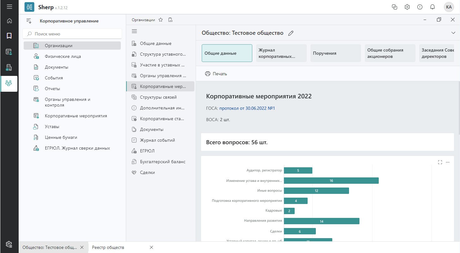This screenshot has height=253, width=460.
Task: Open bottom-left settings gear icon
Action: [x=9, y=244]
